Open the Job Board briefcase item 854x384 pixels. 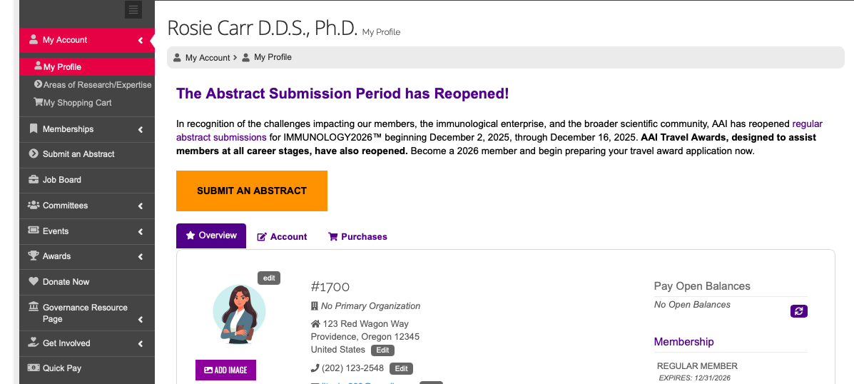[x=61, y=180]
